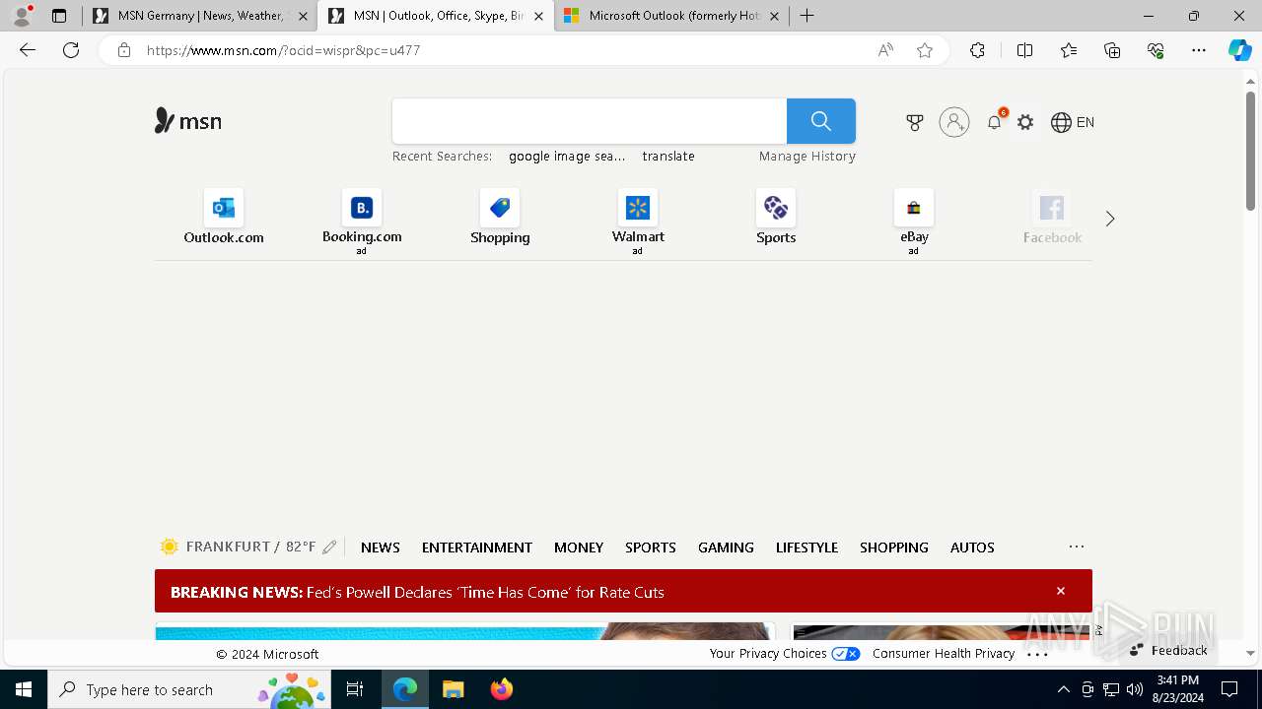Open a new browser tab
The image size is (1262, 709).
(807, 16)
